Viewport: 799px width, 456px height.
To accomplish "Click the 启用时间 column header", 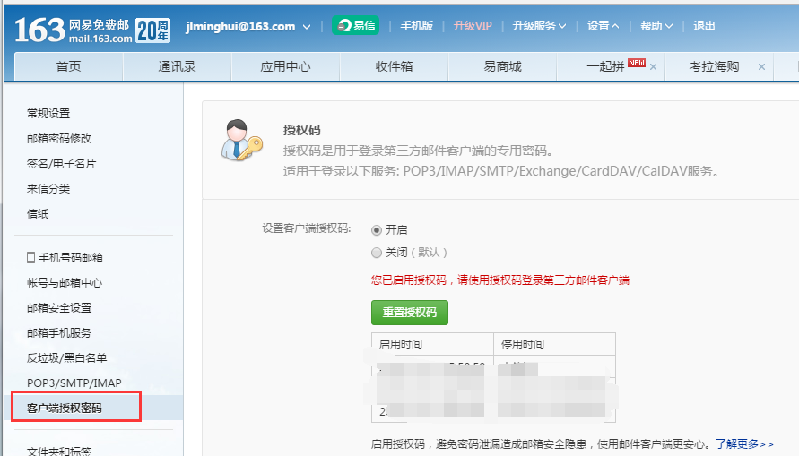I will click(x=401, y=345).
